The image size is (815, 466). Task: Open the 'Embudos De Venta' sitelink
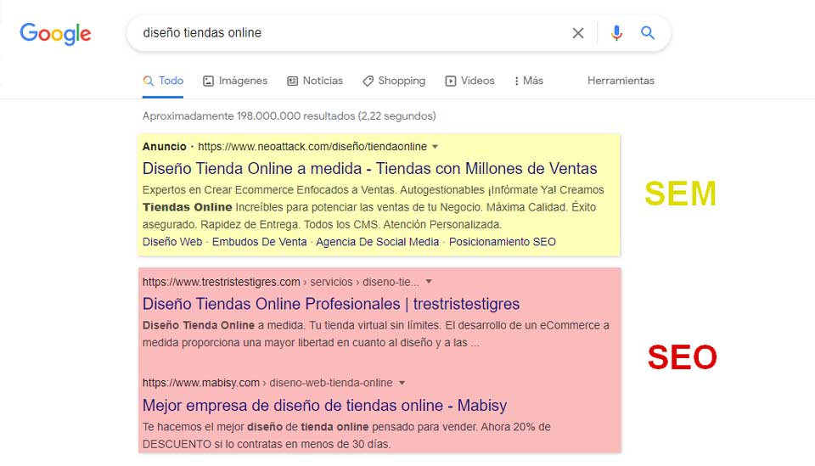[260, 242]
